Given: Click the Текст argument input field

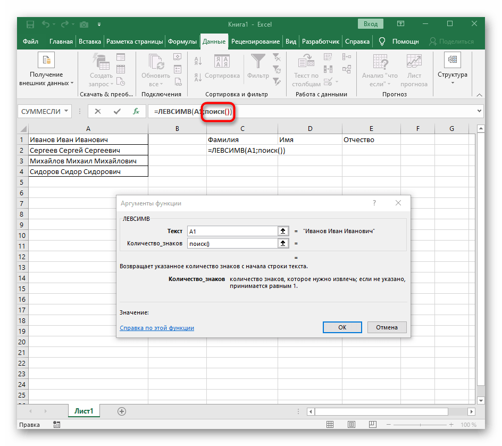Looking at the screenshot, I should point(232,231).
